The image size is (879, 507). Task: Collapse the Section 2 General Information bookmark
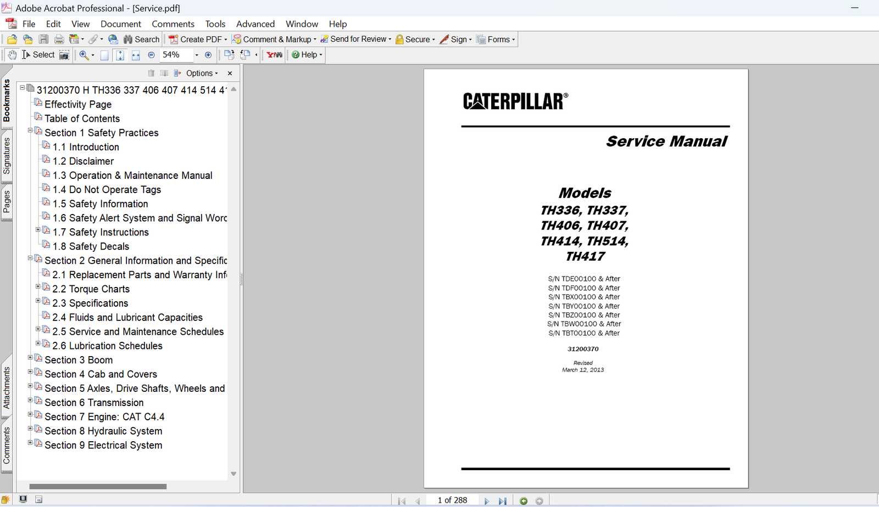pyautogui.click(x=30, y=258)
